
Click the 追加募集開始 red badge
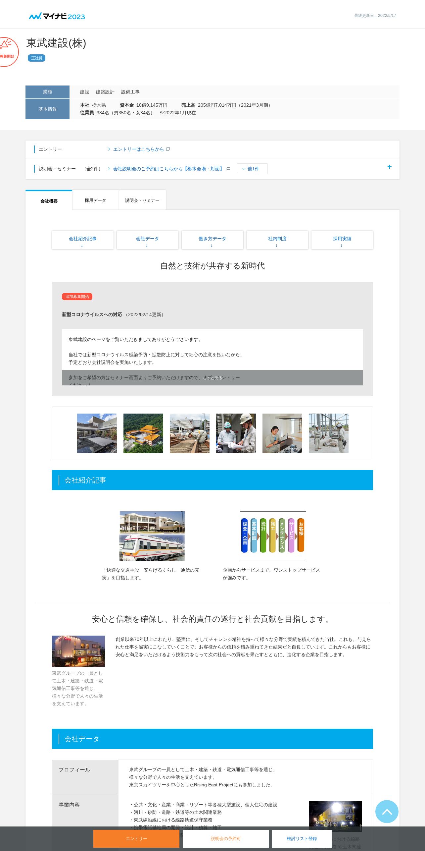(x=77, y=297)
